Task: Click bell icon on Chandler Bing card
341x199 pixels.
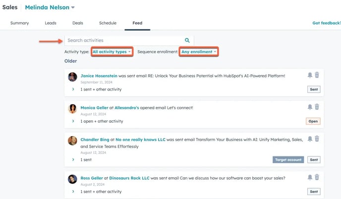Action: [x=310, y=139]
